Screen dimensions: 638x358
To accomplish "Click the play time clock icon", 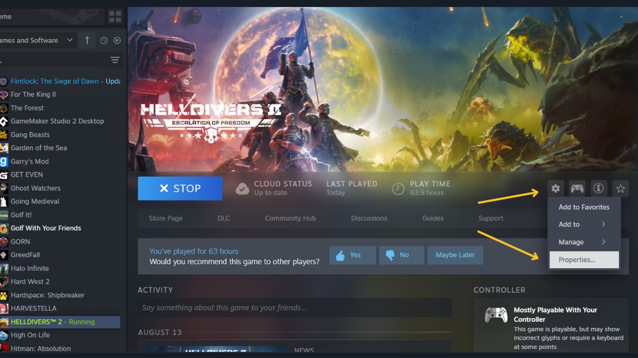I will coord(398,188).
